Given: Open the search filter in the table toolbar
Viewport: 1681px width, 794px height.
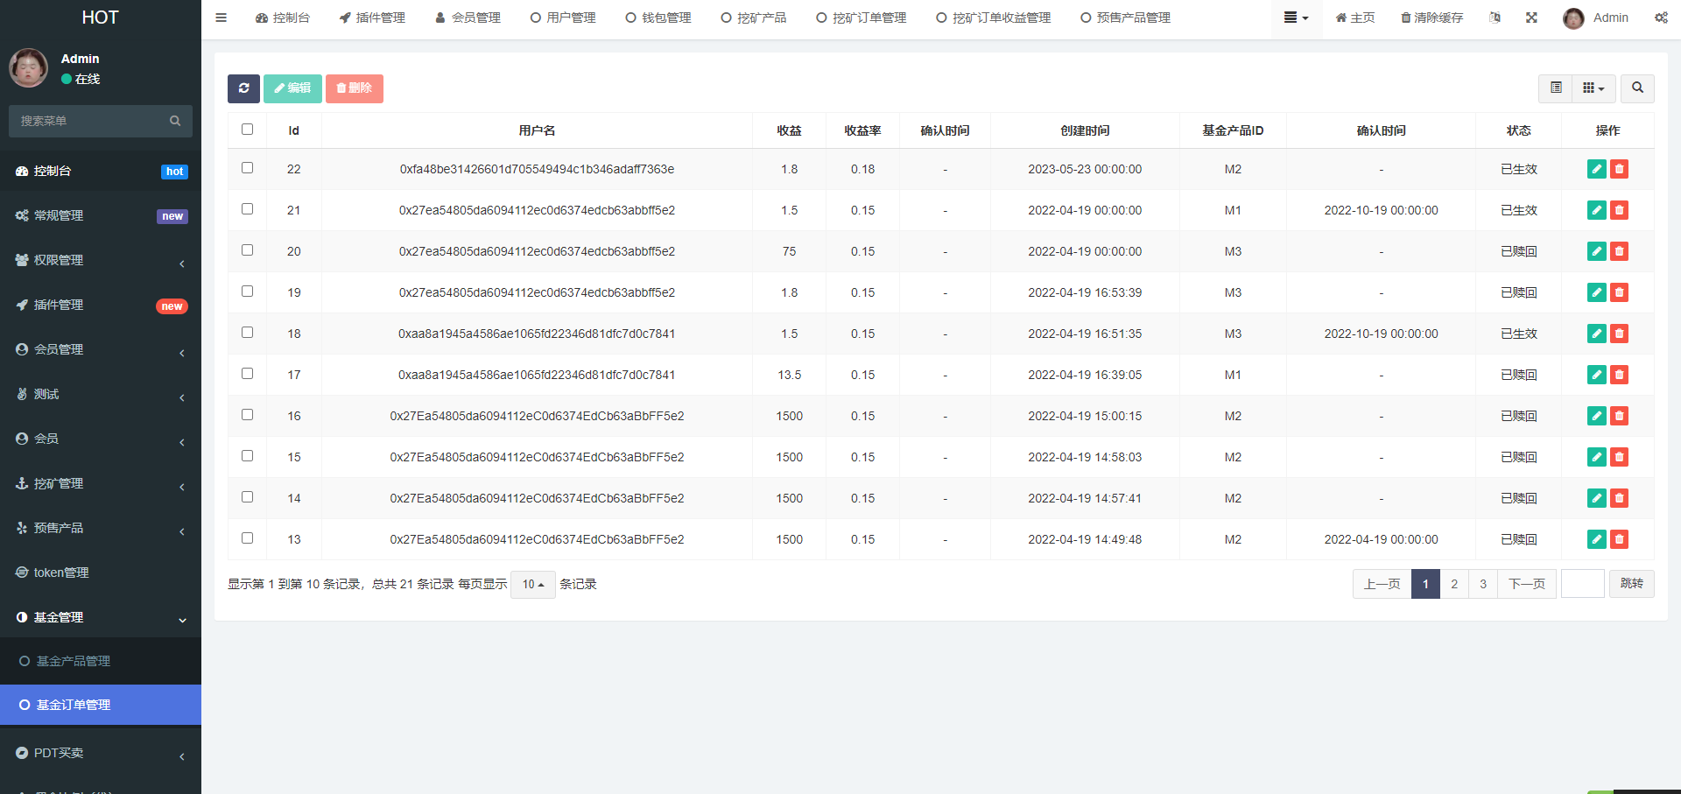Looking at the screenshot, I should click(x=1636, y=88).
